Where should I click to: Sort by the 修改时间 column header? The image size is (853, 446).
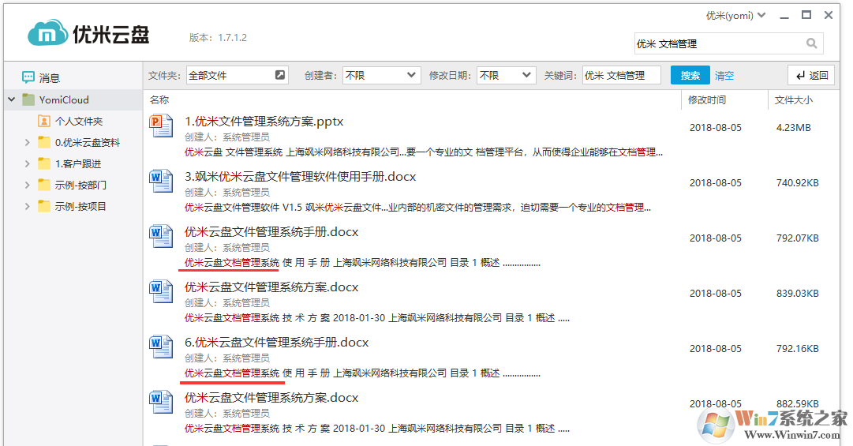click(x=707, y=100)
